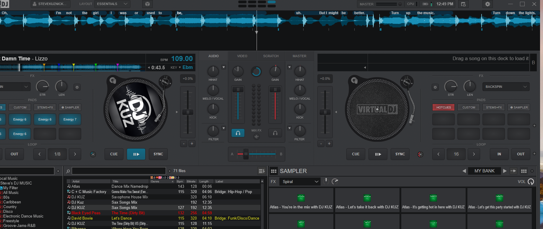Go to previous sampler bank arrow

pos(464,171)
